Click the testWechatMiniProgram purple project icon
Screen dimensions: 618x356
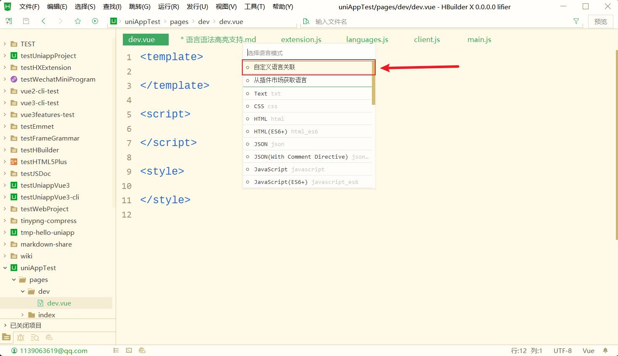coord(14,79)
